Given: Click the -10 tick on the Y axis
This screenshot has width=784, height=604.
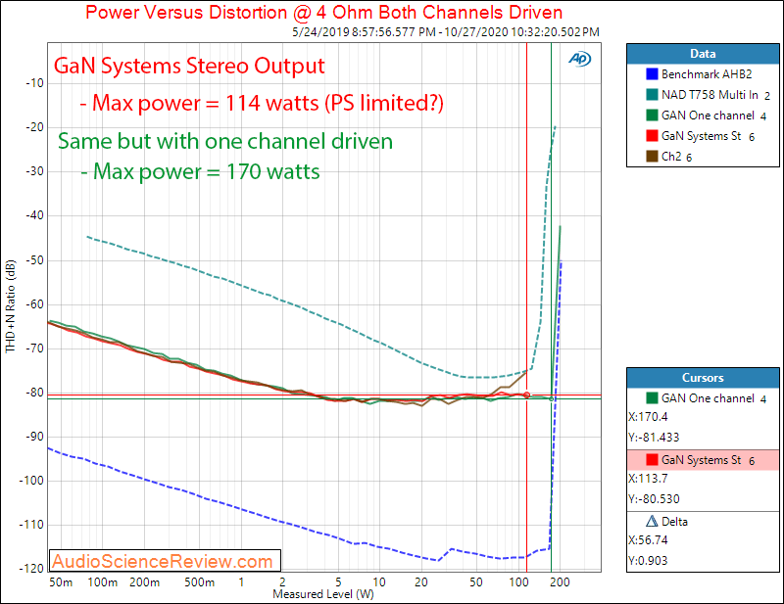Looking at the screenshot, I should pyautogui.click(x=34, y=83).
